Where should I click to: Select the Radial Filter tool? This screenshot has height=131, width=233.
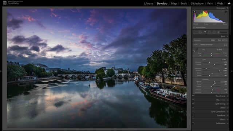click(x=214, y=32)
